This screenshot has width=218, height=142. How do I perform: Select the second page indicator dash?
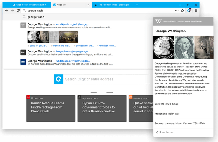(x=110, y=92)
